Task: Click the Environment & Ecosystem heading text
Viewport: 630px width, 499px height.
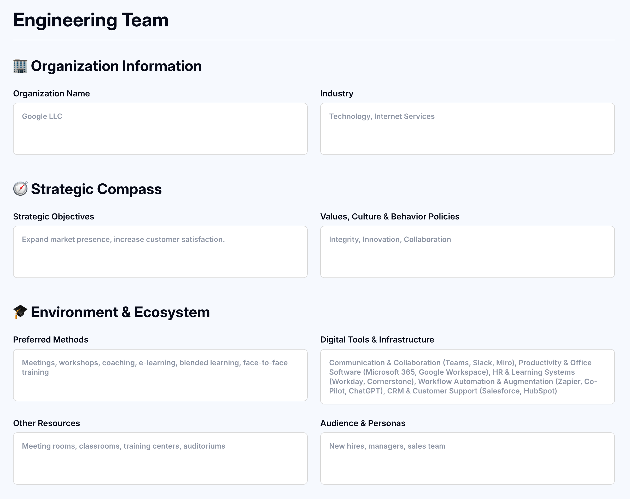Action: [x=120, y=312]
